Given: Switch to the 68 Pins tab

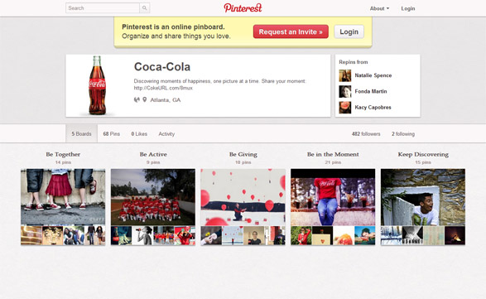Looking at the screenshot, I should point(112,133).
